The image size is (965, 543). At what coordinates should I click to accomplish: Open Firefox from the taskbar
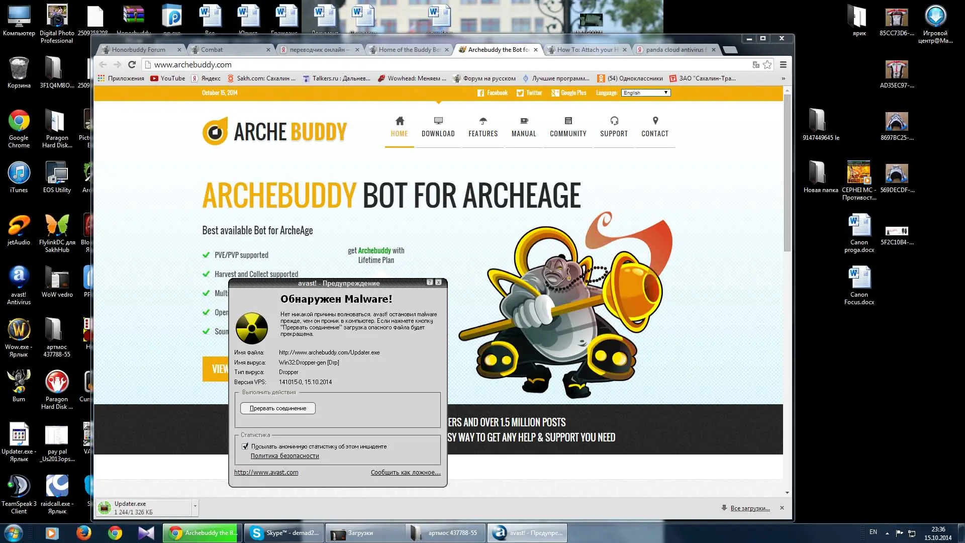pyautogui.click(x=83, y=532)
